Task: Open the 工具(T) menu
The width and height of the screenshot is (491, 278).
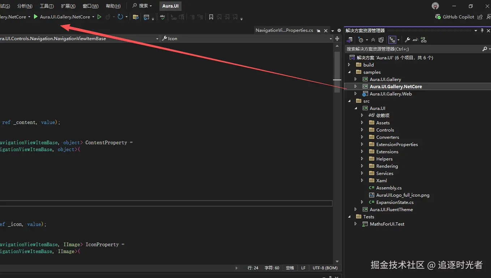Action: [47, 6]
